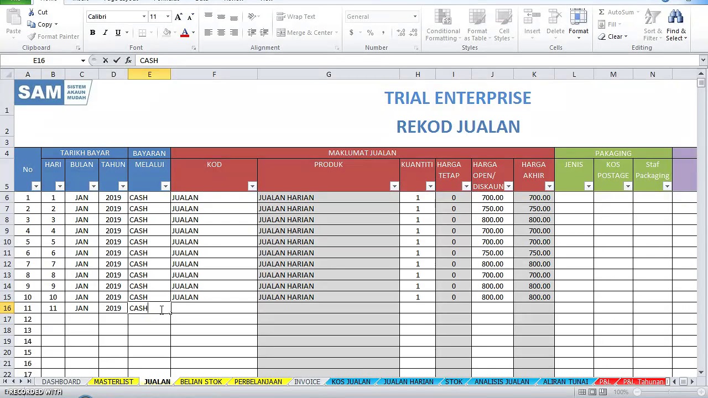The image size is (708, 398).
Task: Open Clipboard pane dialog launcher
Action: pos(78,48)
